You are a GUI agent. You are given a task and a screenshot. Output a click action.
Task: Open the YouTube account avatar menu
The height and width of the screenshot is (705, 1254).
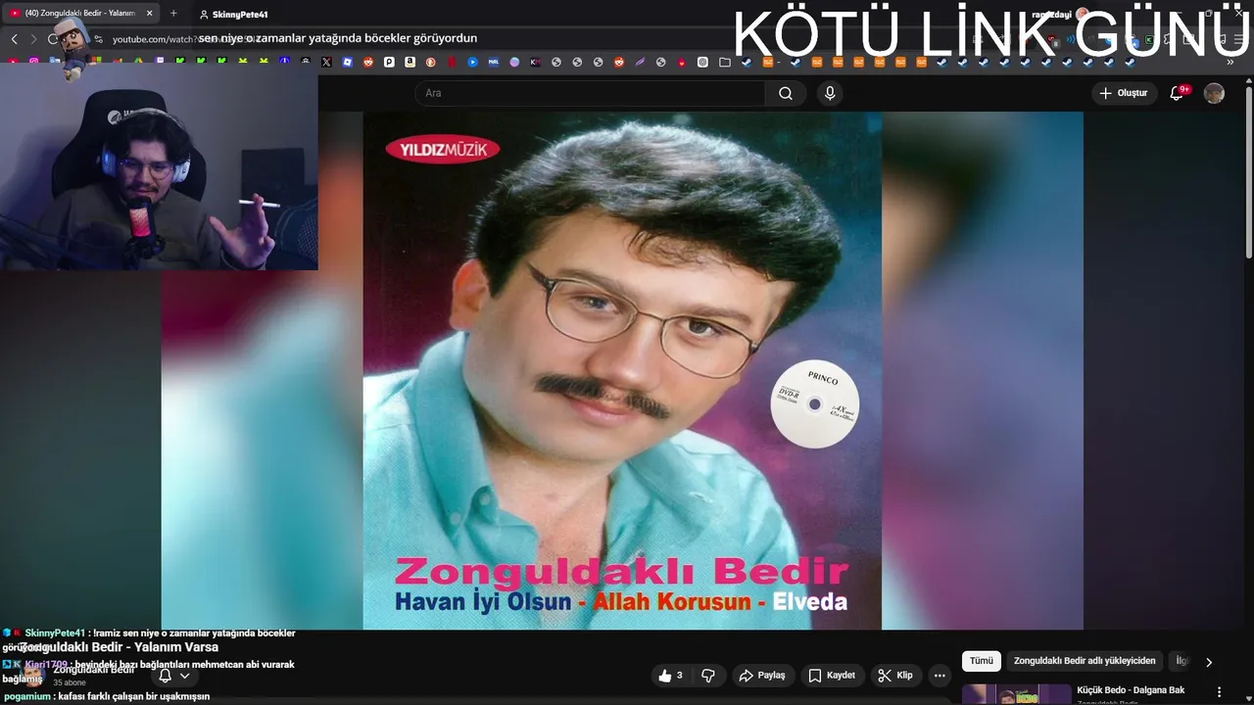(x=1214, y=93)
